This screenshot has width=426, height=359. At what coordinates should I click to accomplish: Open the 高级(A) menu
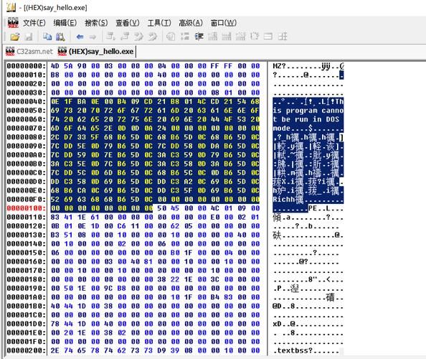coord(191,23)
